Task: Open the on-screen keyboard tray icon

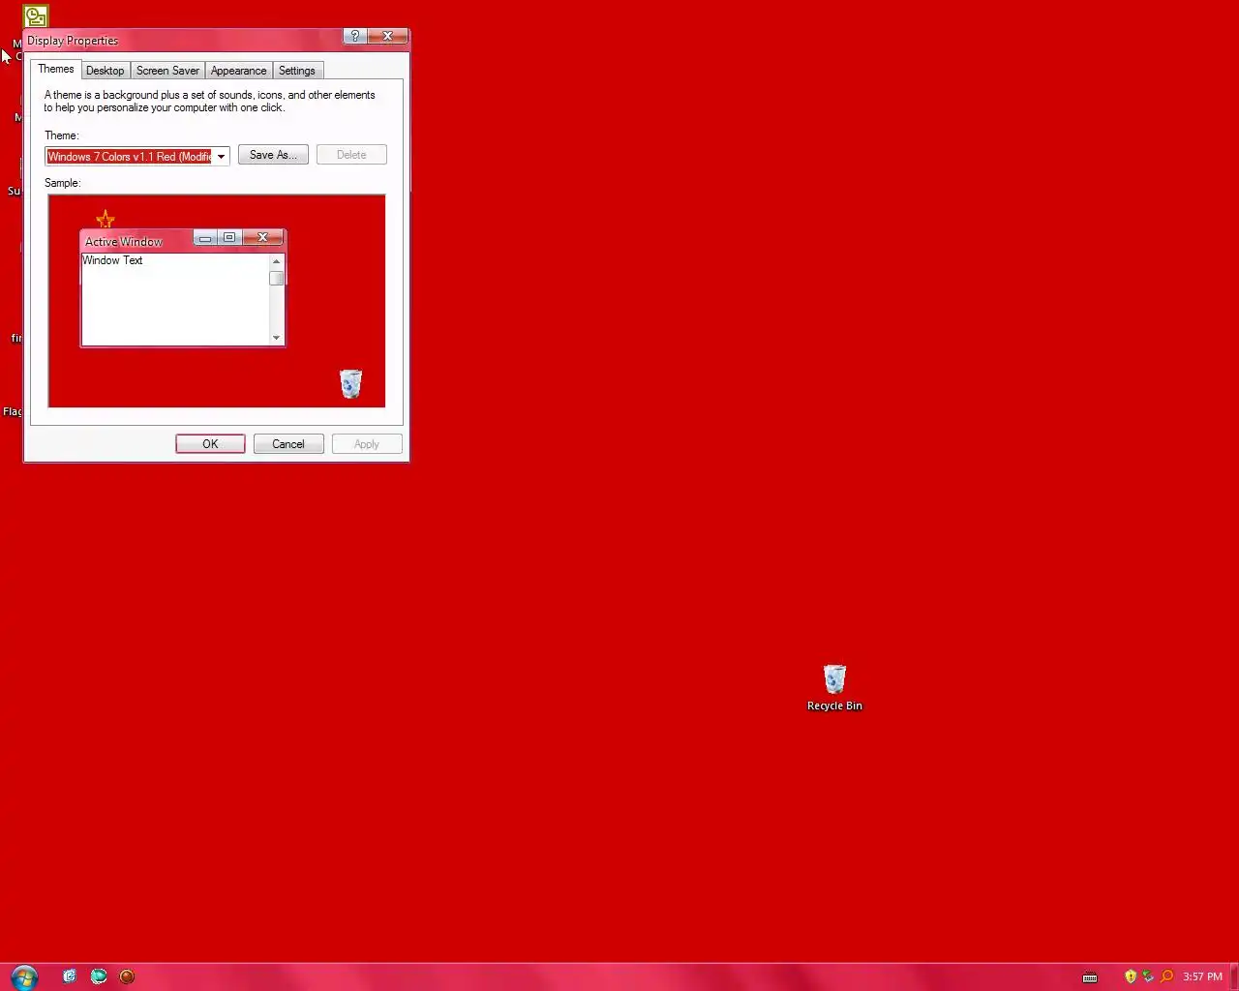Action: coord(1090,976)
